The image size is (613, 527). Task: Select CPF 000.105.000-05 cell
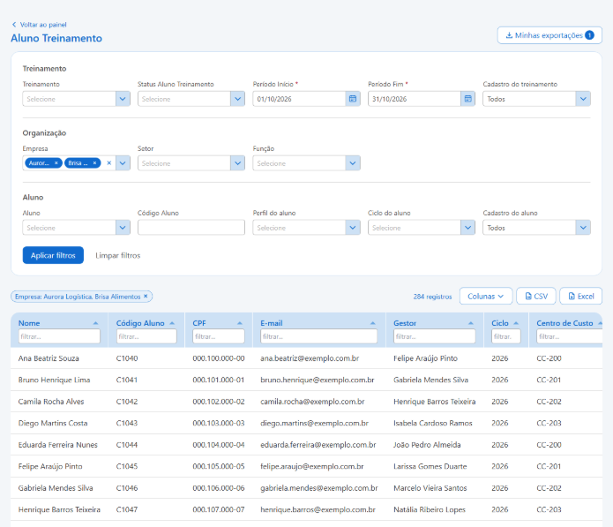tap(219, 466)
